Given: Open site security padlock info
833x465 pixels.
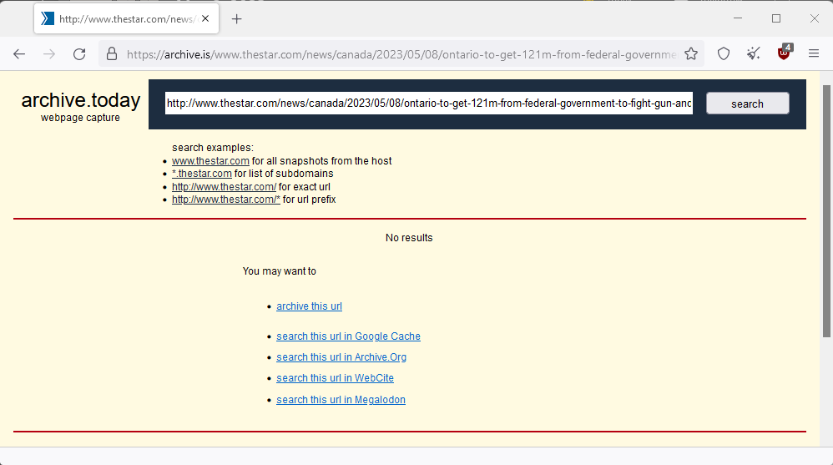Looking at the screenshot, I should (x=112, y=53).
